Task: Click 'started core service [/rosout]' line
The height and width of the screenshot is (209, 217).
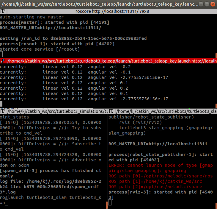Action: [40, 49]
